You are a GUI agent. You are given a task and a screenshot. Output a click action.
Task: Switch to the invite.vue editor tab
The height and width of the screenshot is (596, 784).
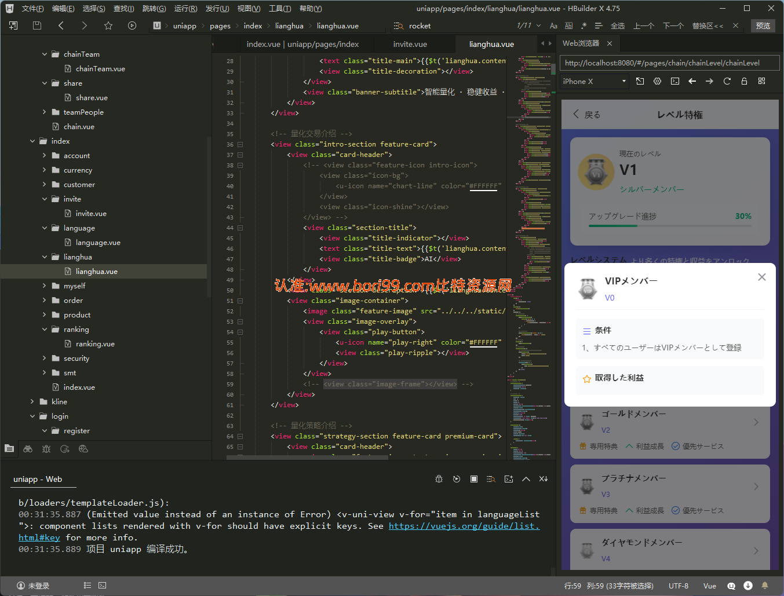[410, 44]
